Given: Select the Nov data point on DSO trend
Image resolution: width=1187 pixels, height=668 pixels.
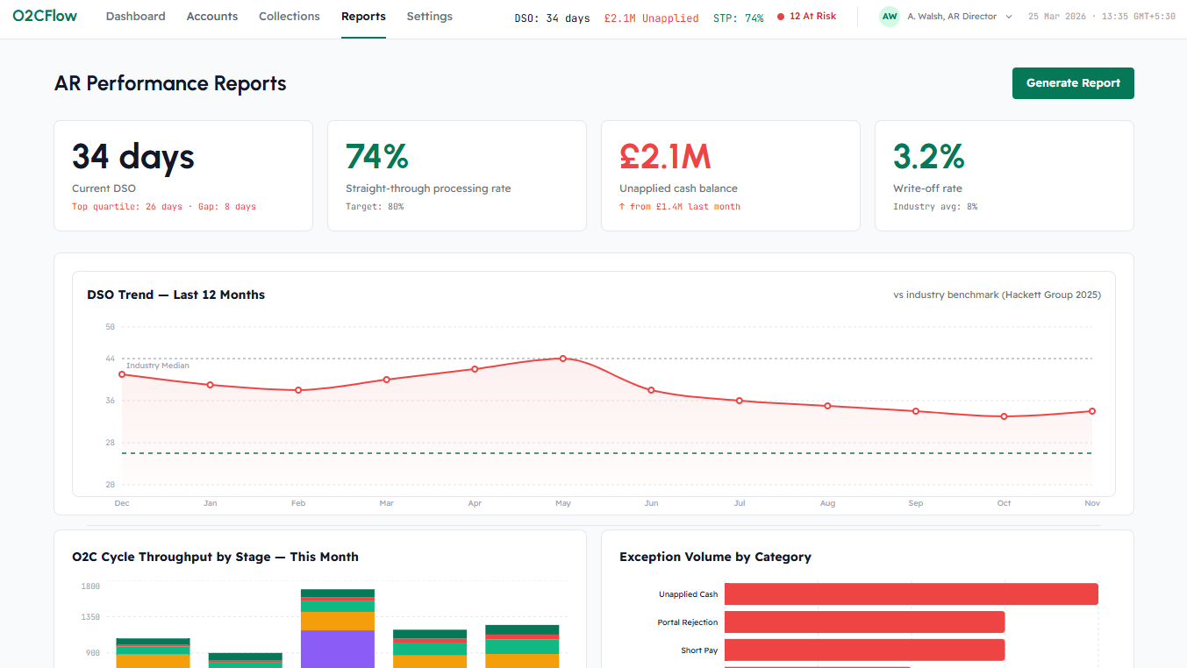Looking at the screenshot, I should (x=1092, y=411).
